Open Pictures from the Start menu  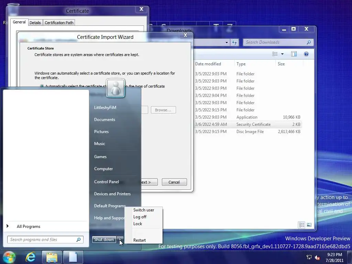(x=101, y=132)
